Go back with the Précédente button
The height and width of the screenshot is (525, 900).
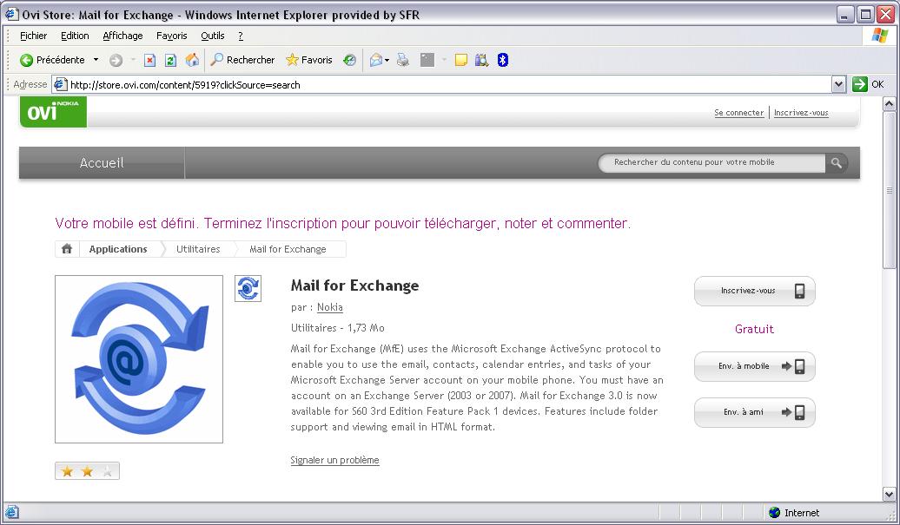point(51,60)
